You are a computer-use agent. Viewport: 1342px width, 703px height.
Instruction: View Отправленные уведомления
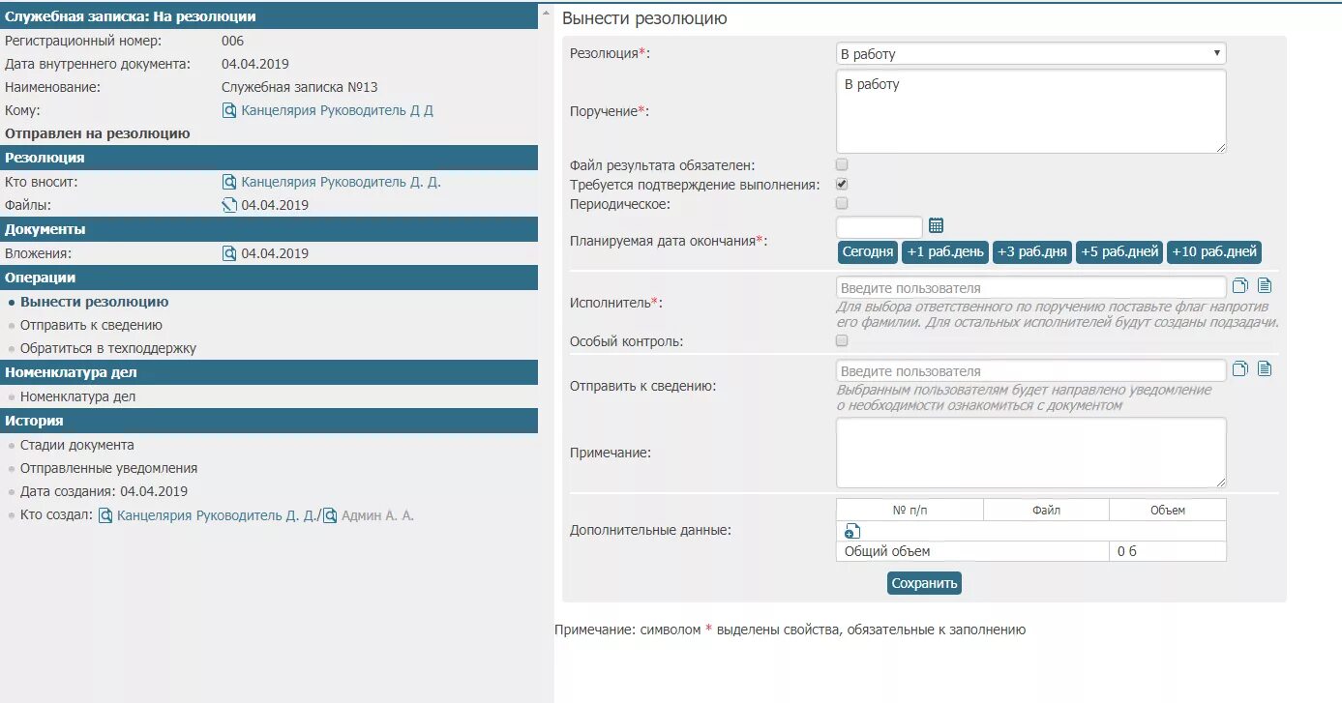[x=108, y=468]
